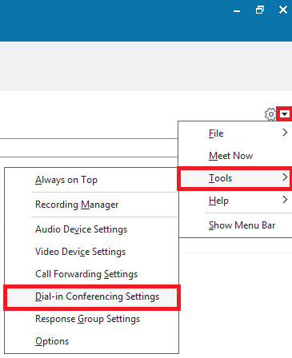Minimize the window

(x=237, y=10)
